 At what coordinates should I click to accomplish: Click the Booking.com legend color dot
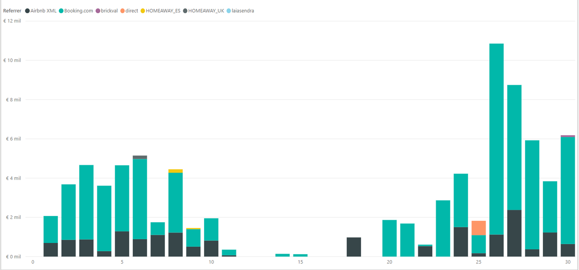pyautogui.click(x=61, y=11)
